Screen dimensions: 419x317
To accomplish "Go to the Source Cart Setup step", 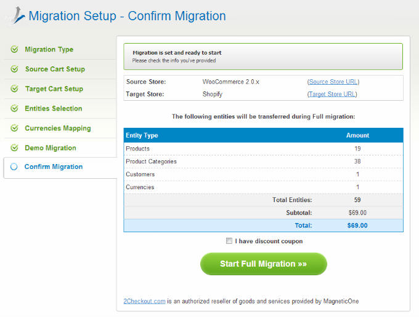I will click(x=55, y=69).
